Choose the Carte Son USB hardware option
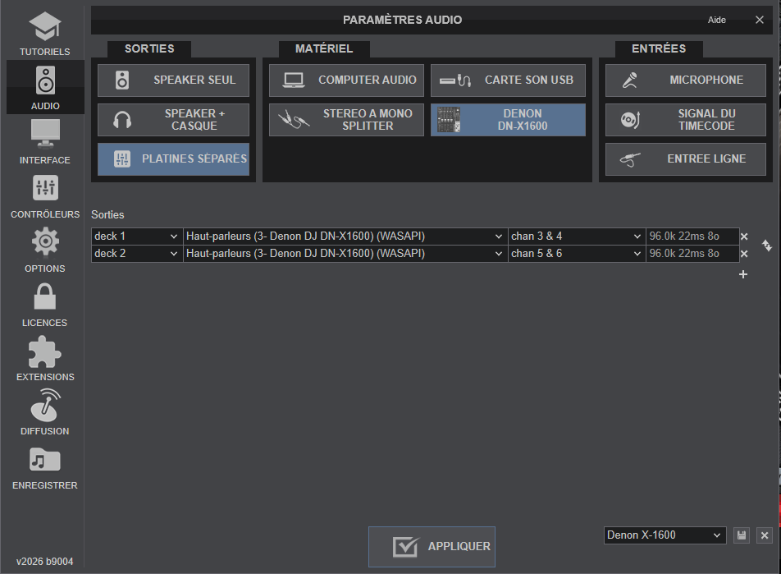The width and height of the screenshot is (781, 574). click(508, 80)
